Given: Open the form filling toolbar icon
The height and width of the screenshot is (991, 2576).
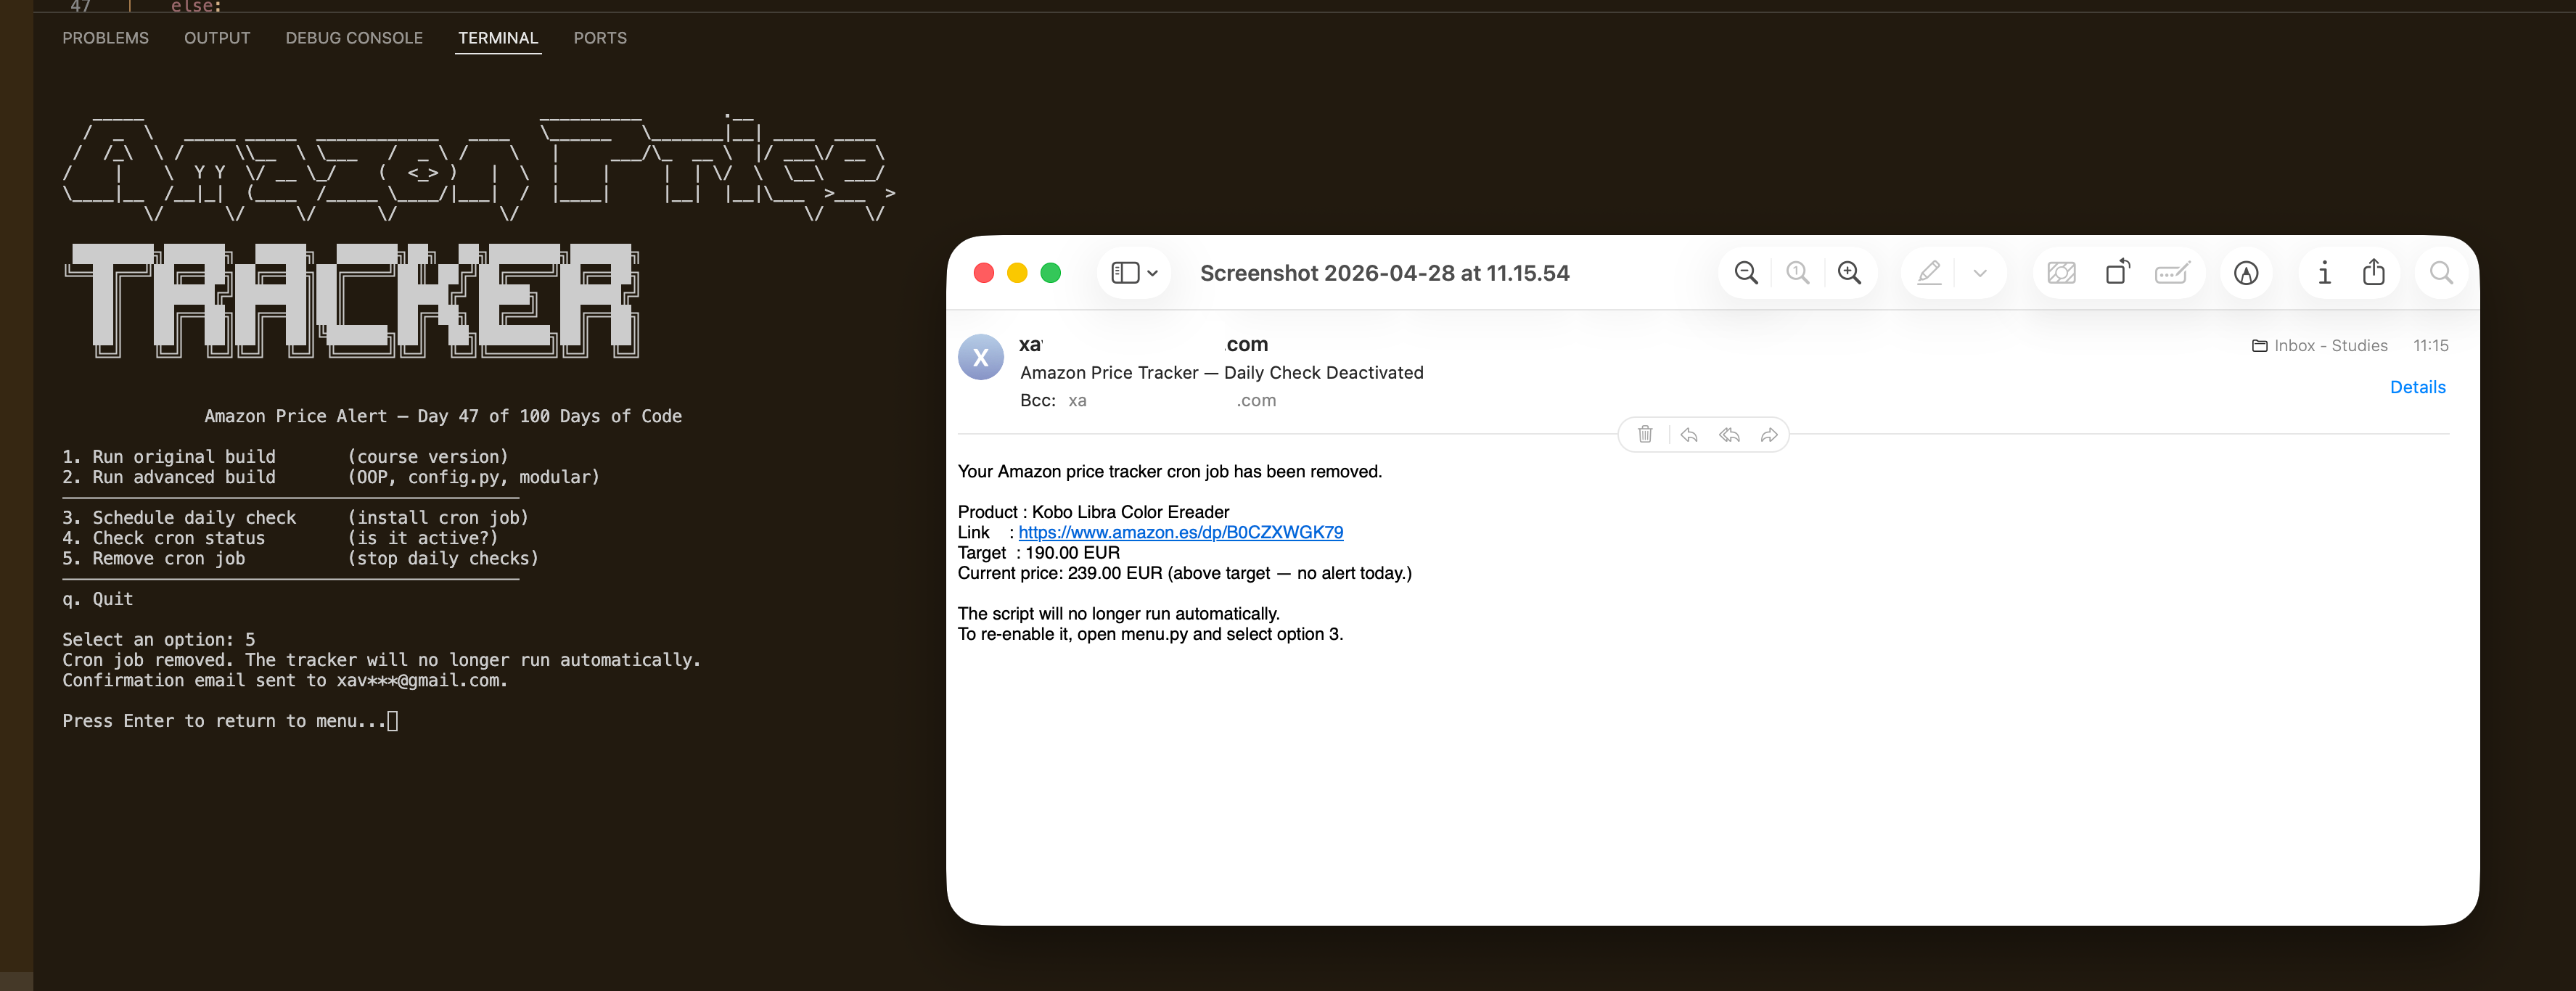Looking at the screenshot, I should [x=2172, y=273].
